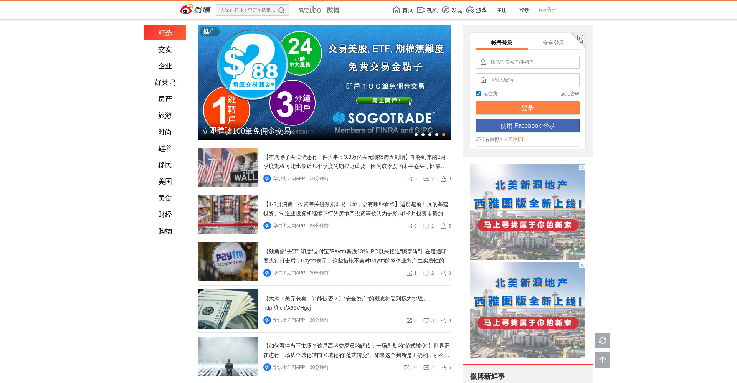Open the Wall Street flags thumbnail
The image size is (737, 383).
(228, 167)
